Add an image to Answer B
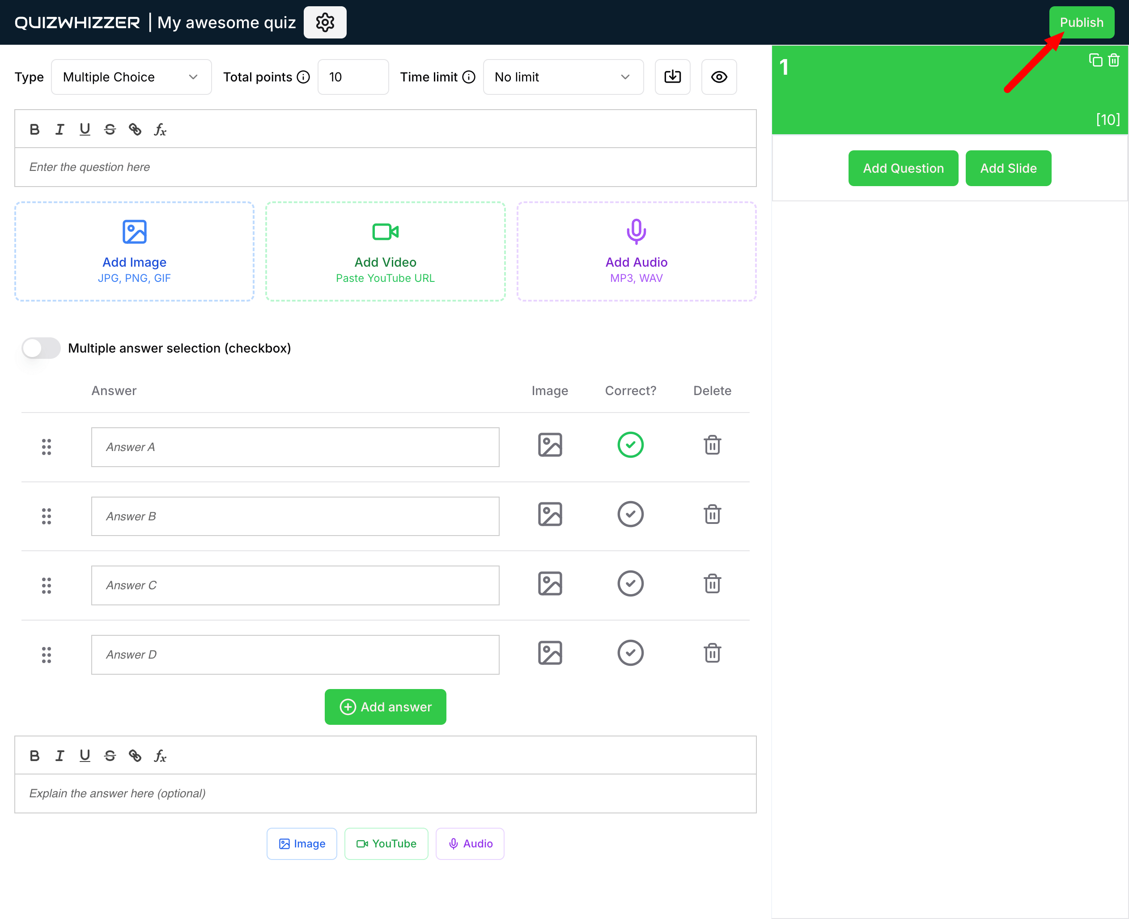Image resolution: width=1129 pixels, height=919 pixels. (549, 514)
